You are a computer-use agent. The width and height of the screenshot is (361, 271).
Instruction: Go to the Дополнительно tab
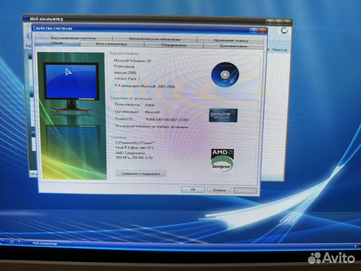click(x=233, y=46)
